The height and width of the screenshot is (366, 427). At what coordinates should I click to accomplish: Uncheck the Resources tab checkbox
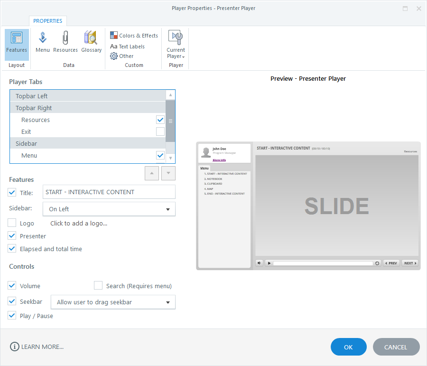tap(160, 120)
